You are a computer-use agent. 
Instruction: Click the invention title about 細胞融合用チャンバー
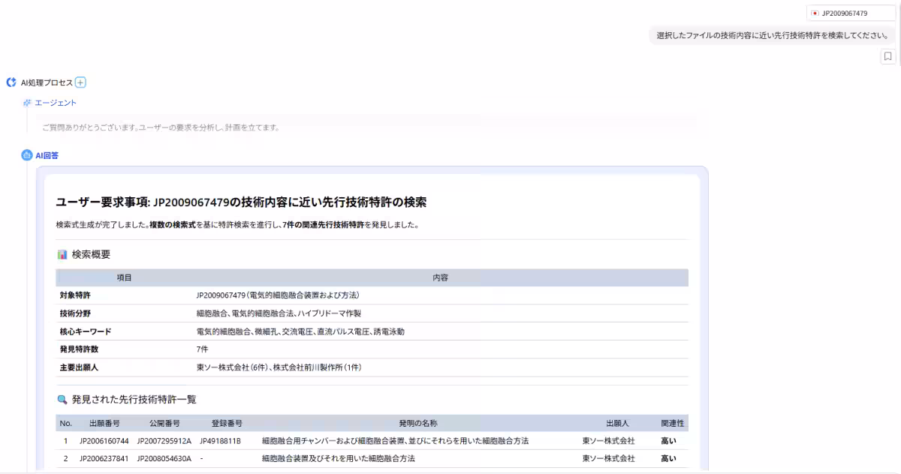[393, 441]
